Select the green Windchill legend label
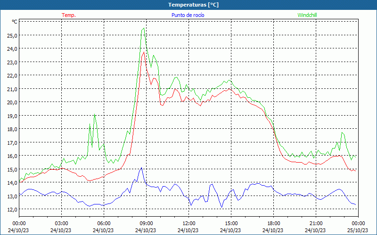Viewport: 377px width, 235px height. pos(307,15)
